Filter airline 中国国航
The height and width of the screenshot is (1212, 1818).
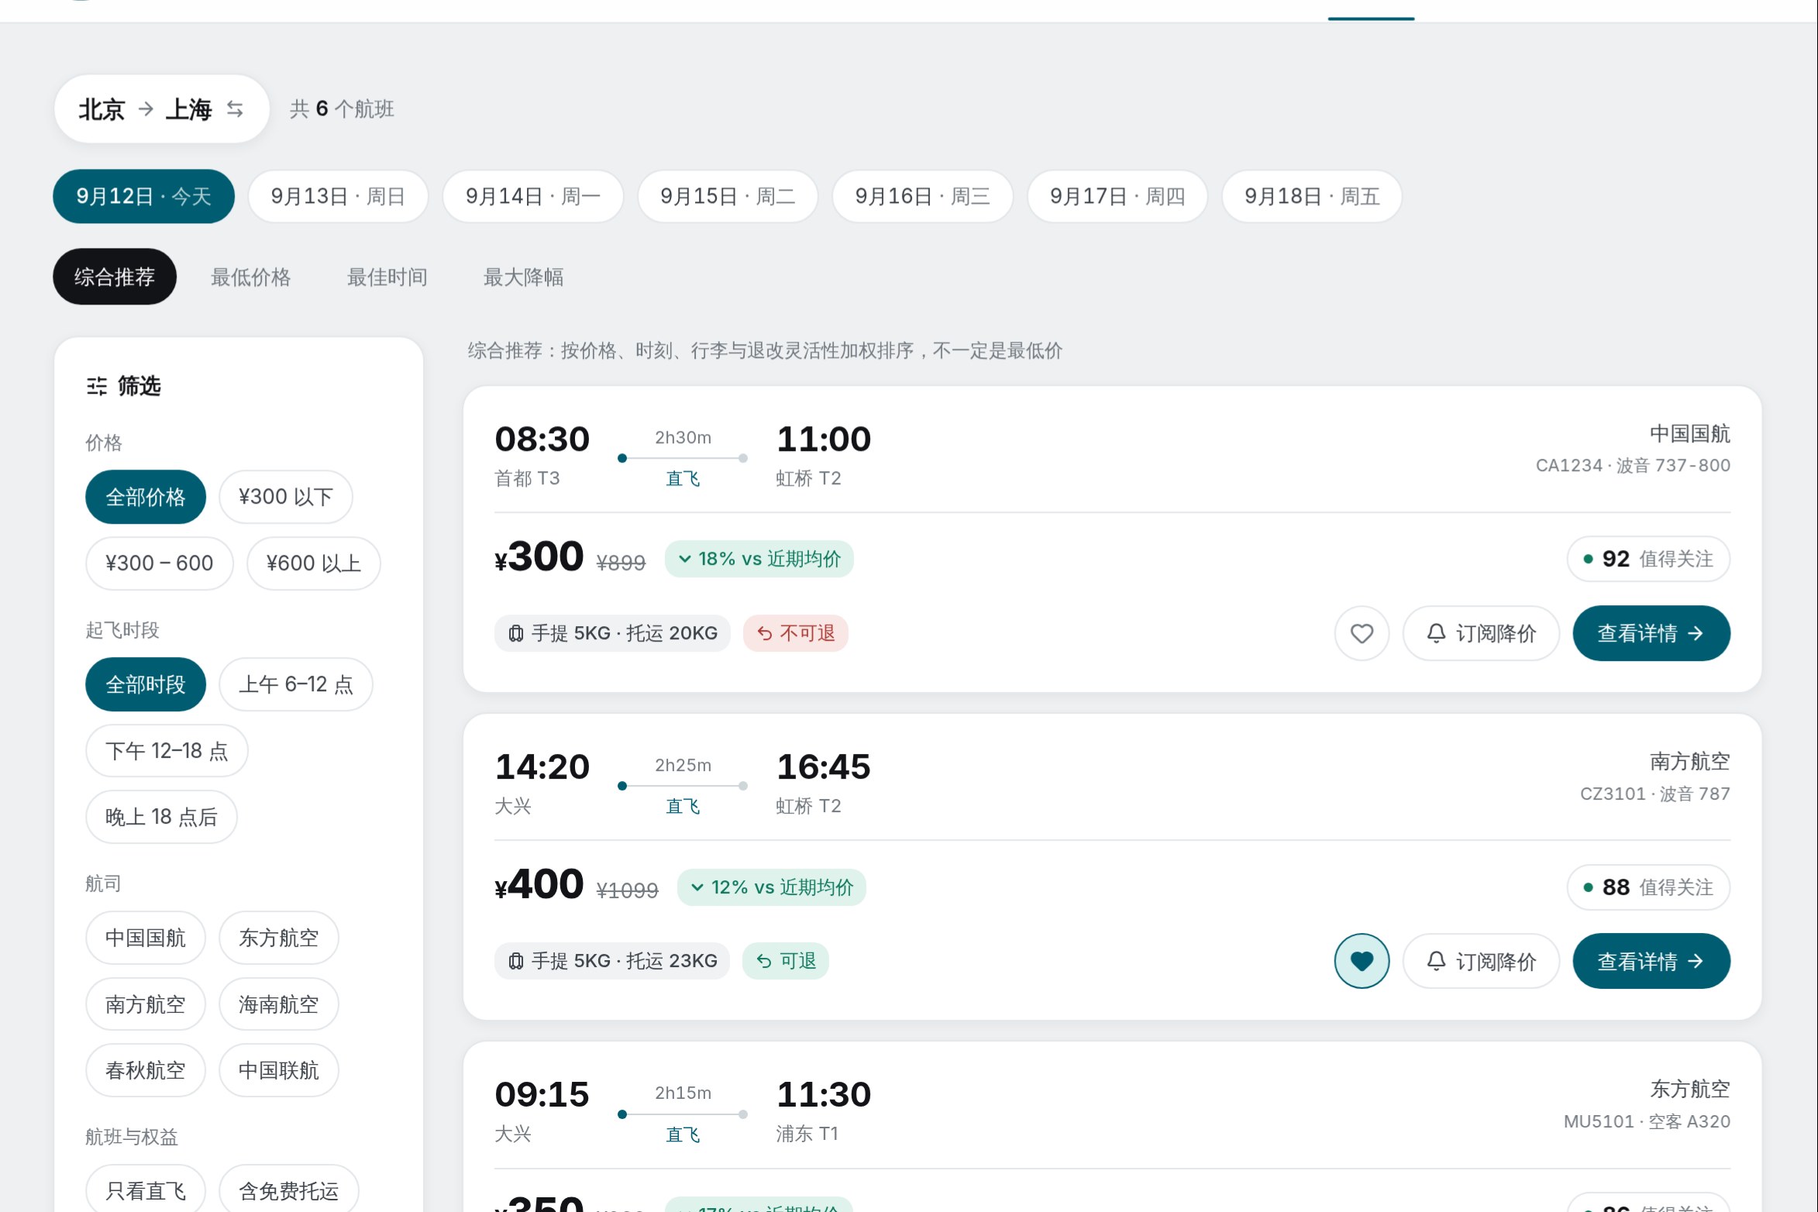(x=146, y=938)
